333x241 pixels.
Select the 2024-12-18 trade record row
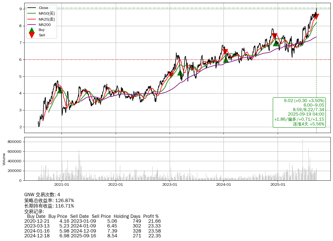point(93,236)
